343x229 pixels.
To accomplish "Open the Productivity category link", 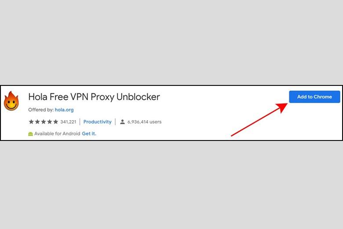I will click(97, 122).
